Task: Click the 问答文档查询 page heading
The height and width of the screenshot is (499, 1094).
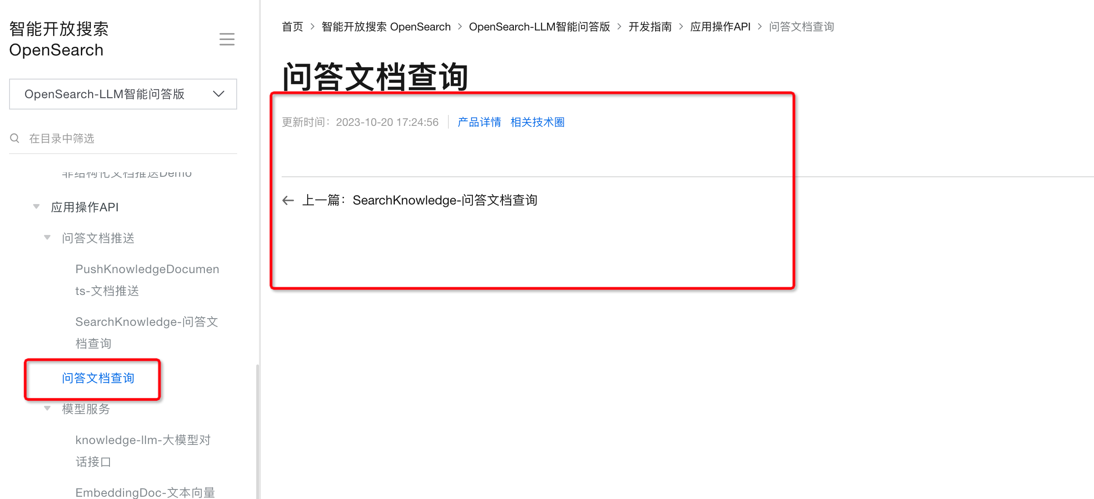Action: 375,76
